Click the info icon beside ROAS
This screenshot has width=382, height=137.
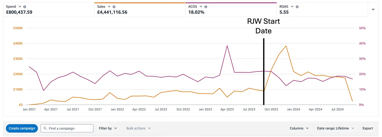297,7
